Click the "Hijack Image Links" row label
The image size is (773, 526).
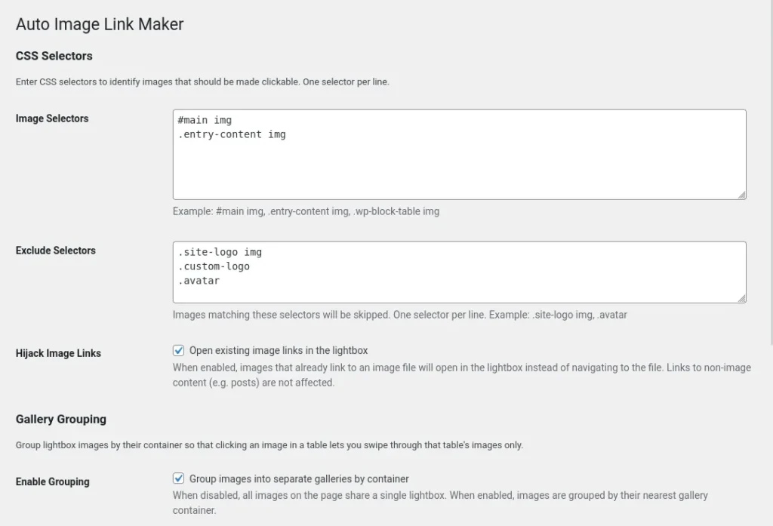pos(58,352)
